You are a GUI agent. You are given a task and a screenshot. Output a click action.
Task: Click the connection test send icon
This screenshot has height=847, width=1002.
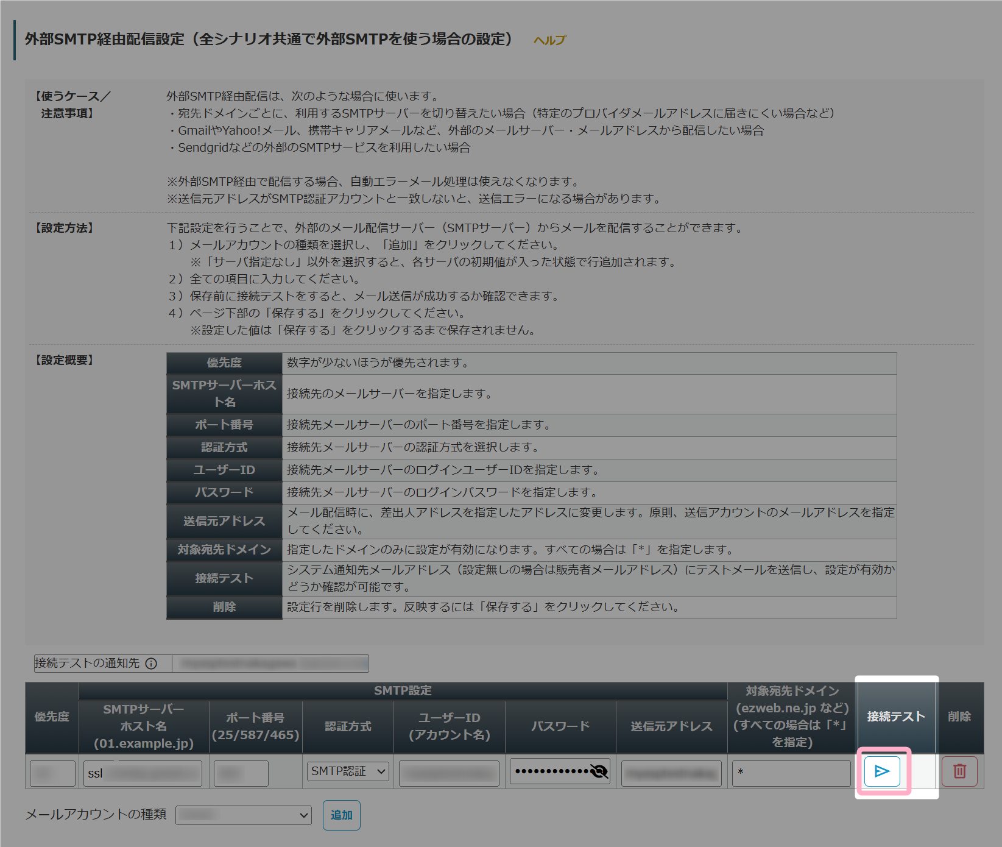pos(882,771)
